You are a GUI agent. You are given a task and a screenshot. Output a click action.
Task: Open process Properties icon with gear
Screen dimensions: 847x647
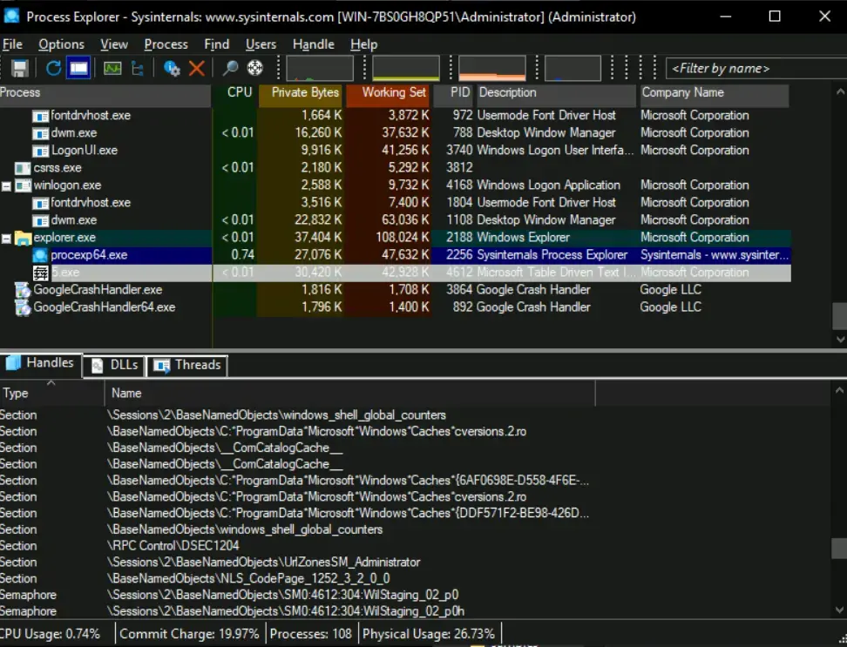(172, 68)
